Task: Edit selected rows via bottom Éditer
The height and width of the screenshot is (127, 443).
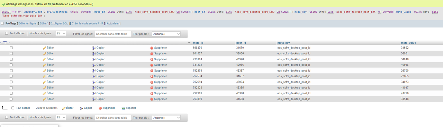Action: pos(68,108)
